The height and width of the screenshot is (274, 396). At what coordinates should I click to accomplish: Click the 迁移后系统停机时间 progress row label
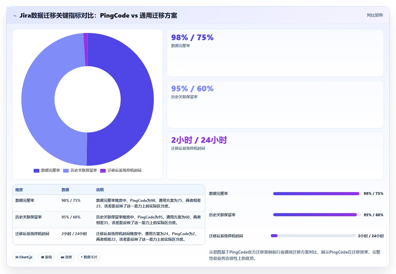tap(226, 236)
